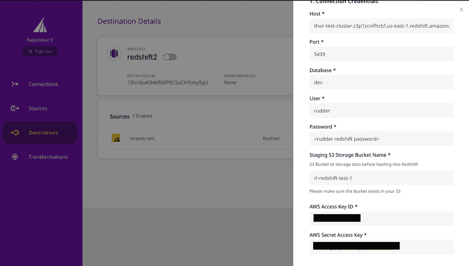Click the RudderStack sail logo
The height and width of the screenshot is (266, 469).
tap(40, 25)
